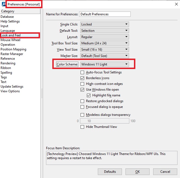Enable Auto-focus Tool Settings checkbox
The width and height of the screenshot is (180, 178).
pos(82,73)
